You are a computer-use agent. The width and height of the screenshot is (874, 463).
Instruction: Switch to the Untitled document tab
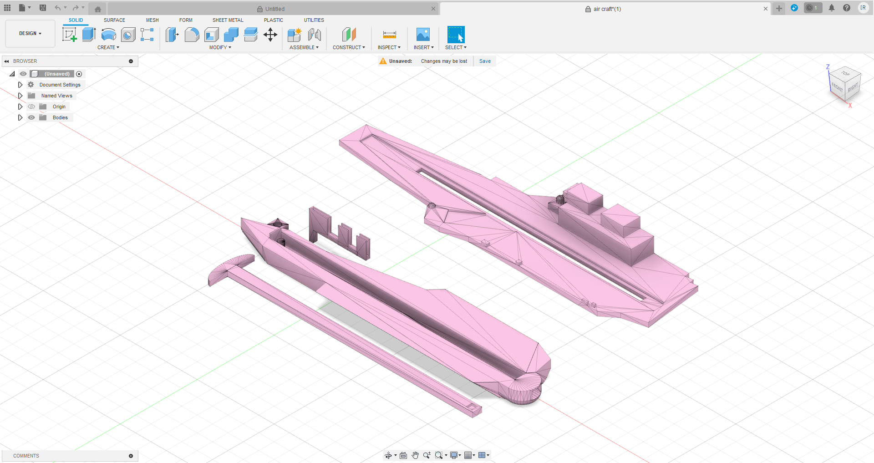[273, 9]
